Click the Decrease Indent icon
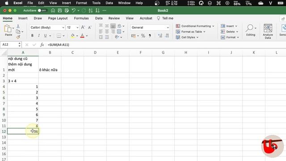This screenshot has height=161, width=286. (101, 37)
